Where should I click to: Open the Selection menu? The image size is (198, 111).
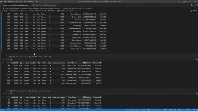(11, 2)
